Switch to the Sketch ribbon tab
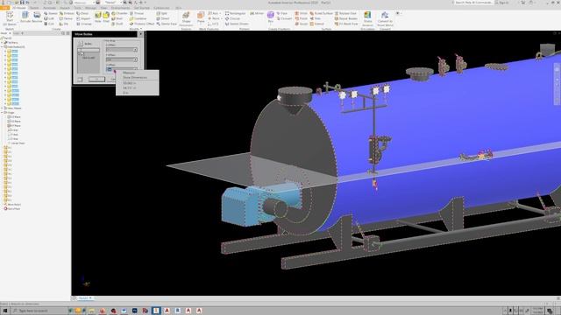The image size is (561, 315). [34, 8]
